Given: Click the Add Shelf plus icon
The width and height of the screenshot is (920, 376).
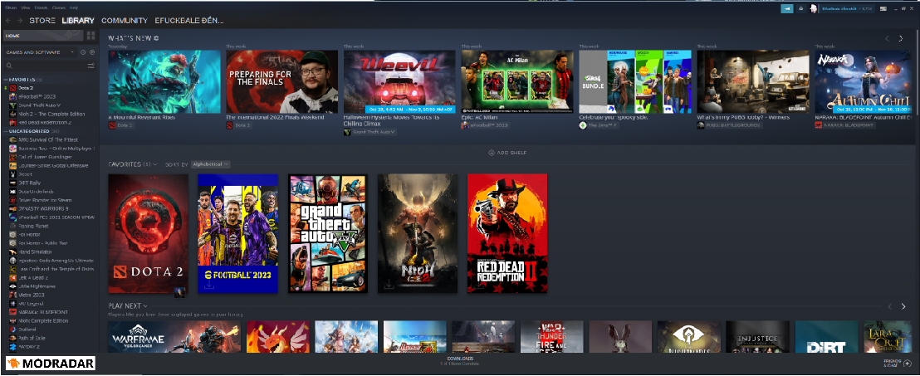Looking at the screenshot, I should pyautogui.click(x=491, y=153).
